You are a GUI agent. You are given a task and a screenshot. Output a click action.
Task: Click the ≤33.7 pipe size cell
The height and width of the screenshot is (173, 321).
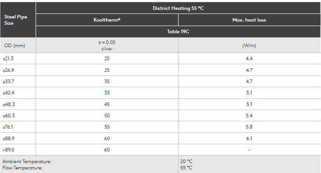[18, 81]
